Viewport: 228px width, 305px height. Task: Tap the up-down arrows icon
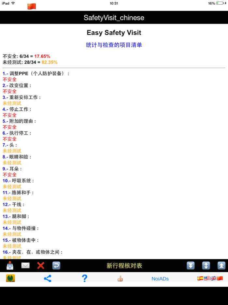click(206, 265)
